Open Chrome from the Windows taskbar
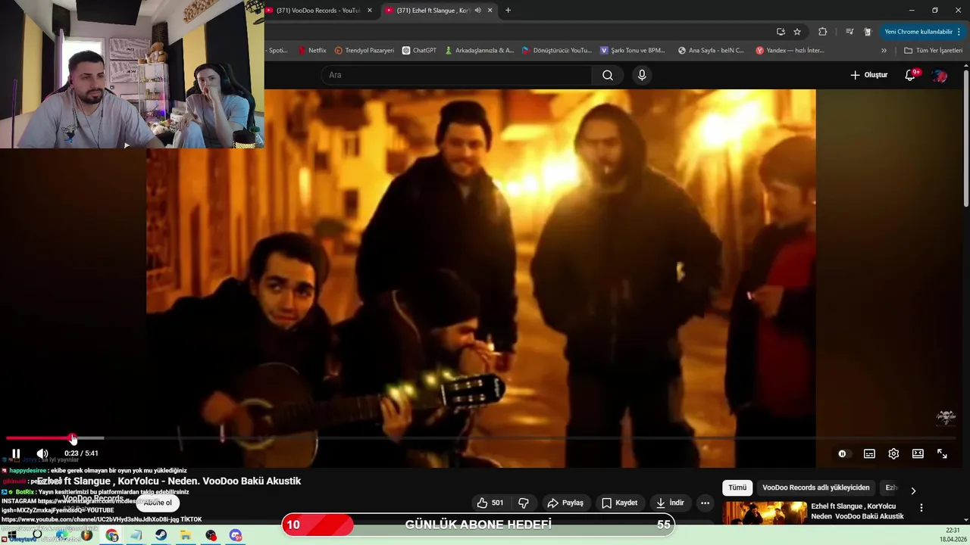The width and height of the screenshot is (970, 545). coord(111,535)
